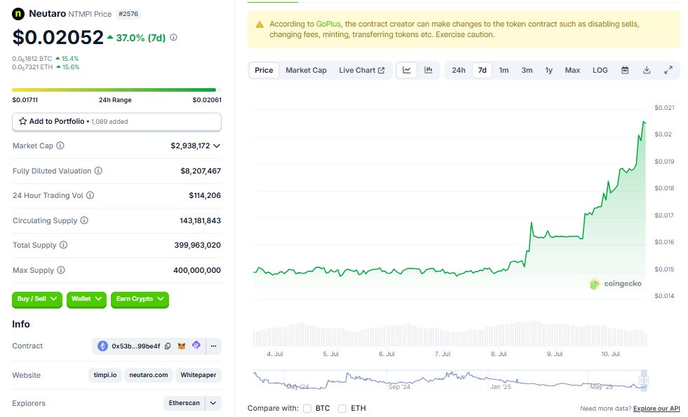Click the Neutaro coin logo icon
Viewport: 688px width, 417px height.
[18, 14]
